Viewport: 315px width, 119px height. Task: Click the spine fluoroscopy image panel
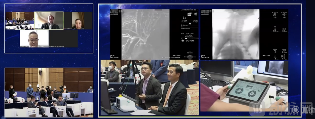pos(236,34)
